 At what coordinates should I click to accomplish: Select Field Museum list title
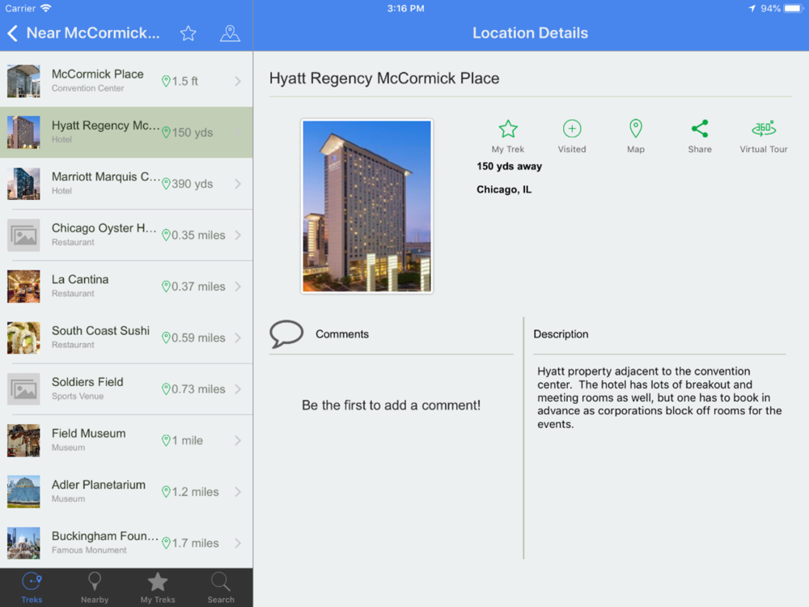point(89,433)
